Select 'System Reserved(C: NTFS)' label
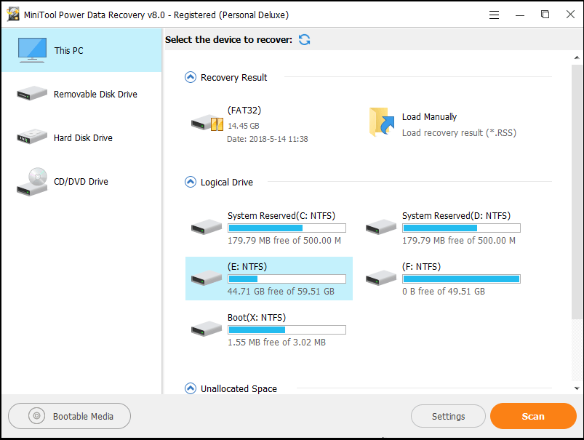The height and width of the screenshot is (440, 584). (281, 216)
